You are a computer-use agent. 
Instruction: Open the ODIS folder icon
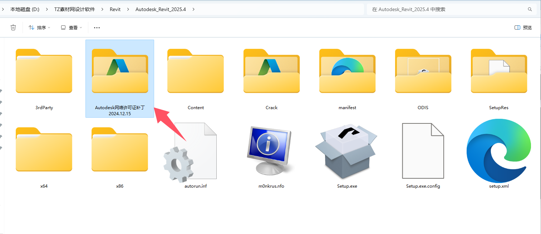pos(423,71)
